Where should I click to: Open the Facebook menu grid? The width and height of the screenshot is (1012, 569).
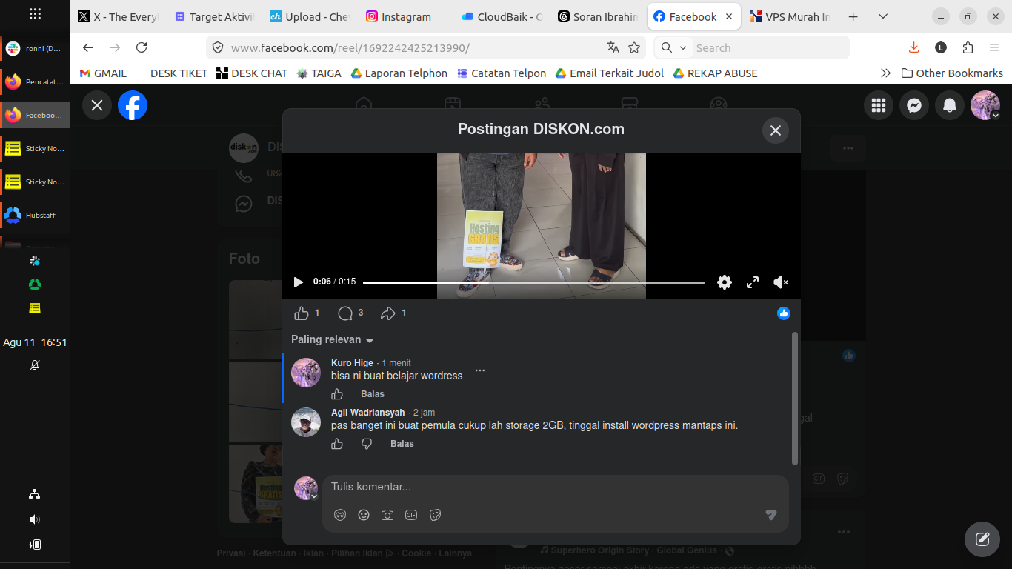[879, 105]
